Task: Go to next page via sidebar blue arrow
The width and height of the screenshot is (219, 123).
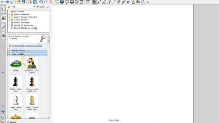Action: point(3,111)
